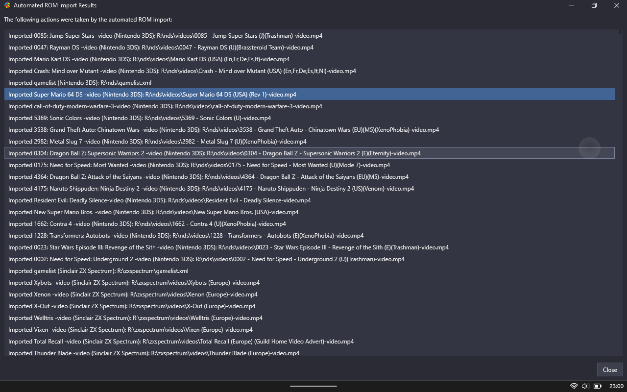Screen dimensions: 627x392
Task: Select the Xenon import row
Action: tap(310, 294)
